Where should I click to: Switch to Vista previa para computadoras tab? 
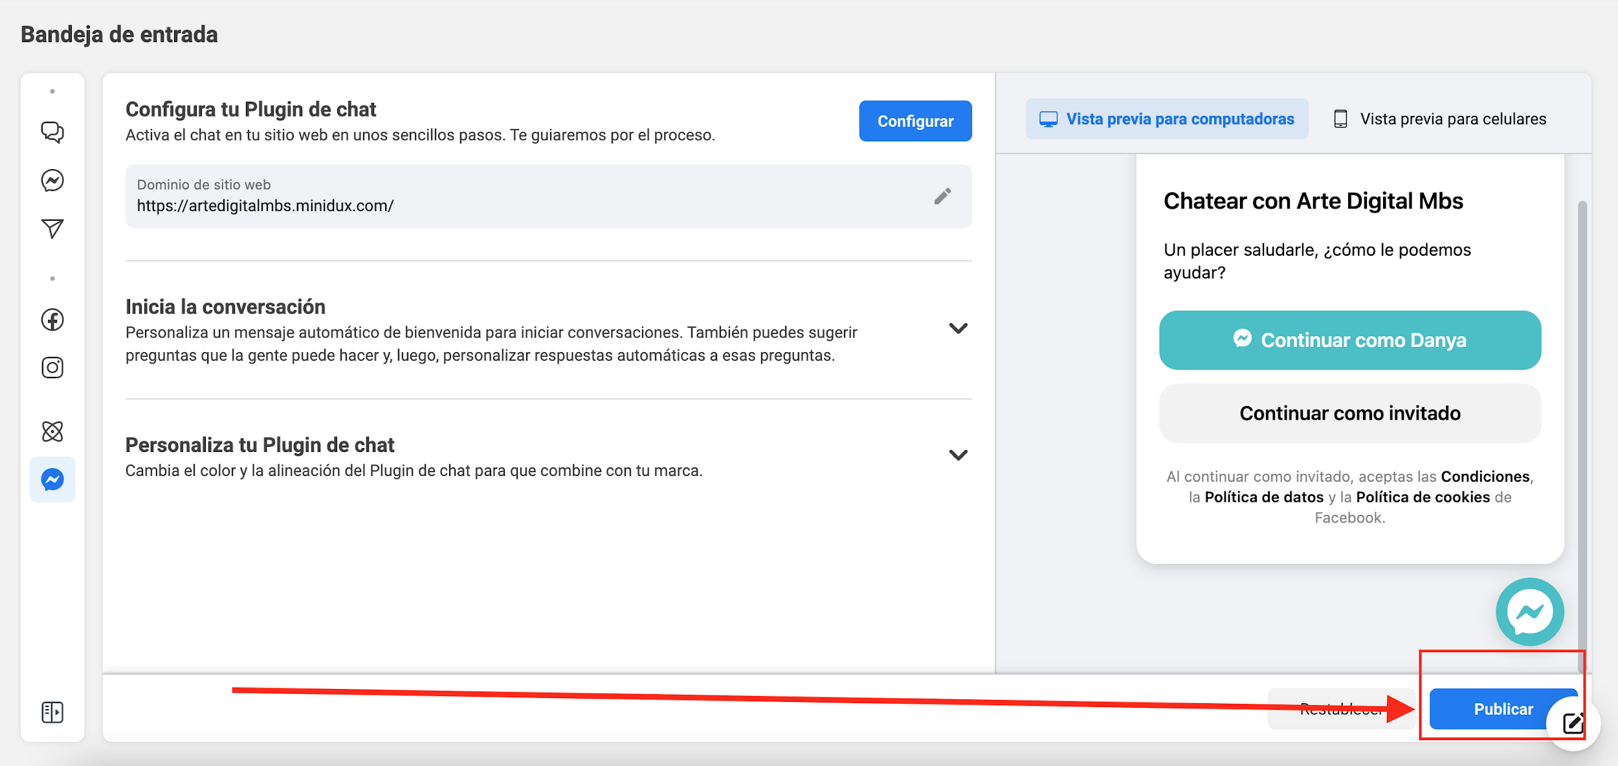click(1166, 119)
